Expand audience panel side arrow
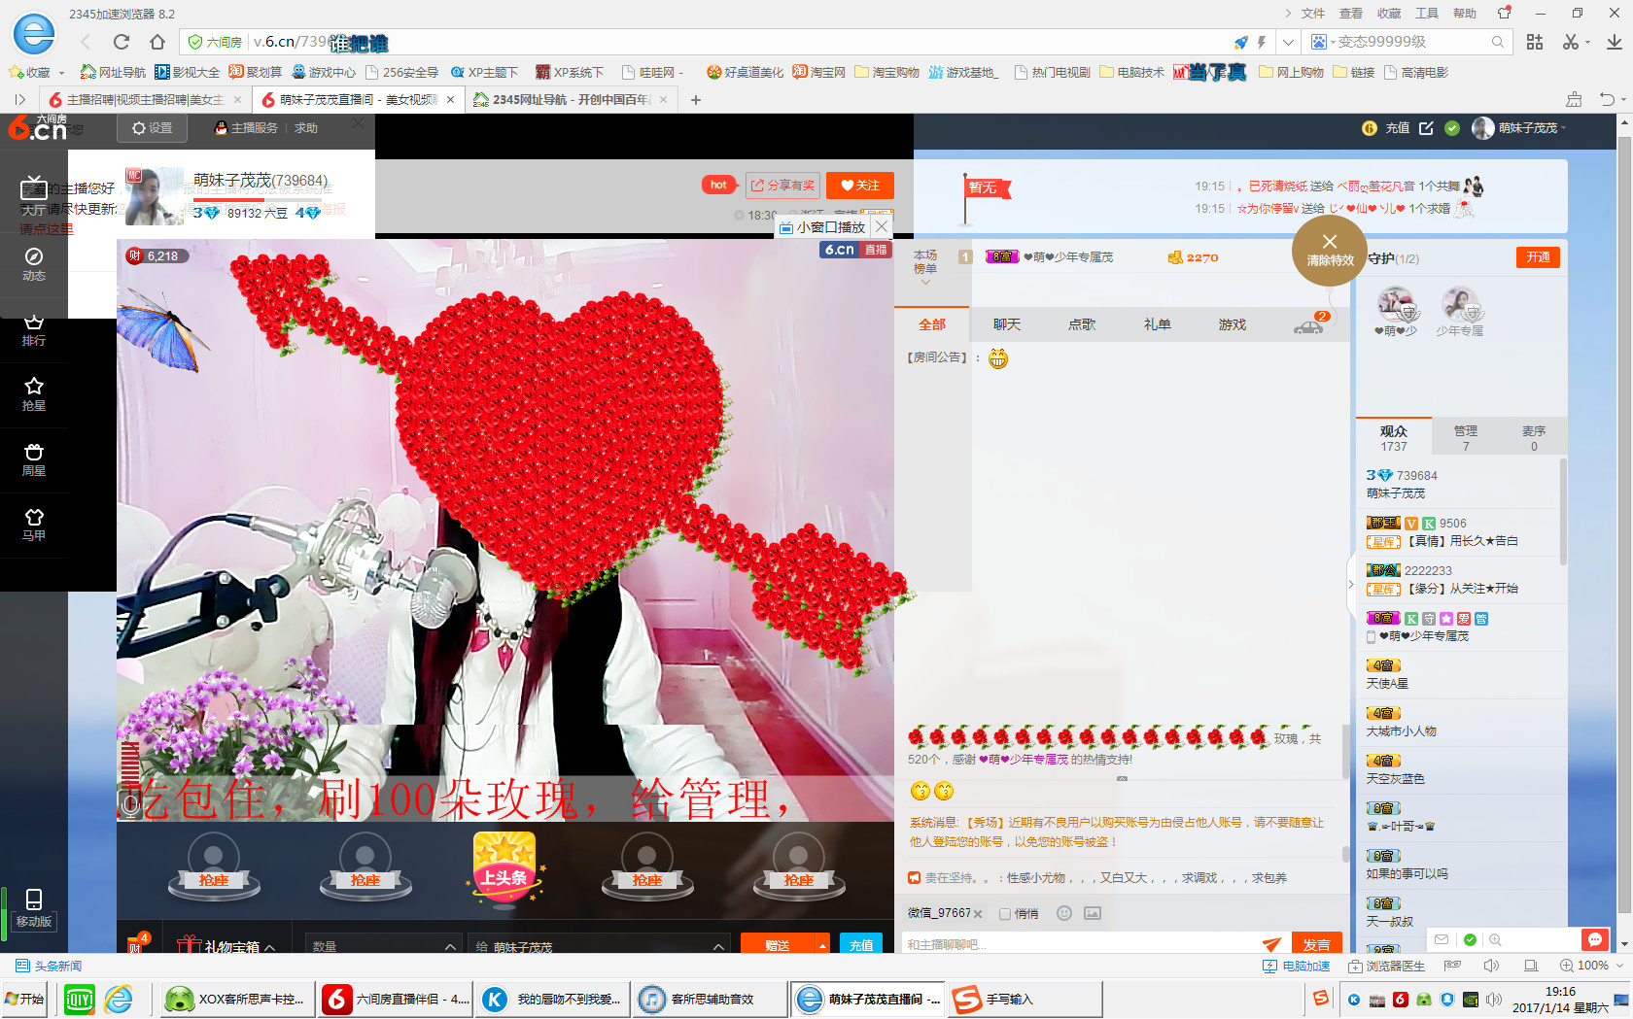Screen dimensions: 1633x1019 [1350, 584]
